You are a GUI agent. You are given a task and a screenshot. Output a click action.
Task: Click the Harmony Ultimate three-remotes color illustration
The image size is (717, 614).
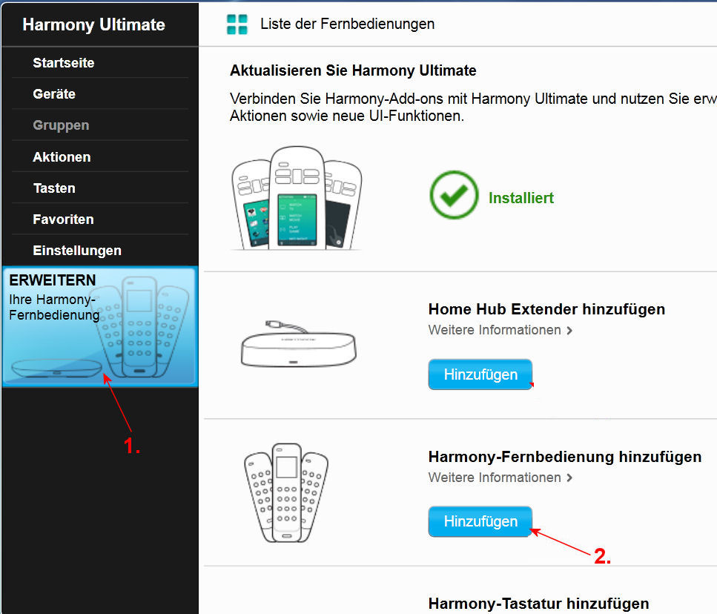tap(297, 198)
